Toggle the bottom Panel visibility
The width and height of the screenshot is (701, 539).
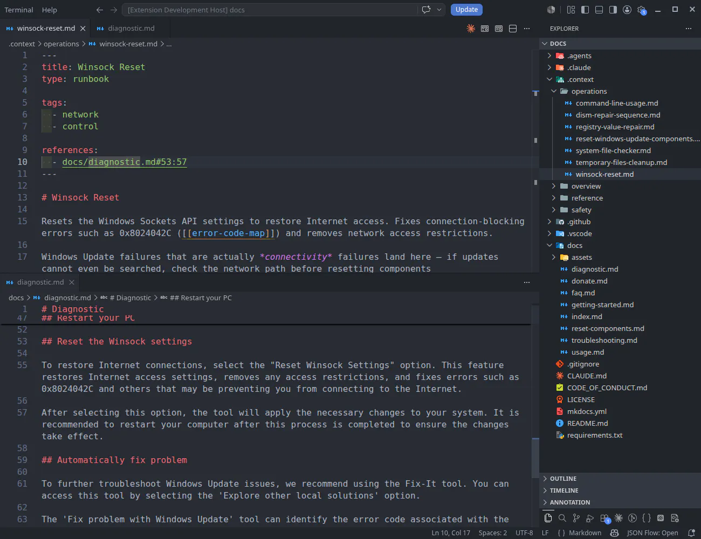[x=599, y=10]
